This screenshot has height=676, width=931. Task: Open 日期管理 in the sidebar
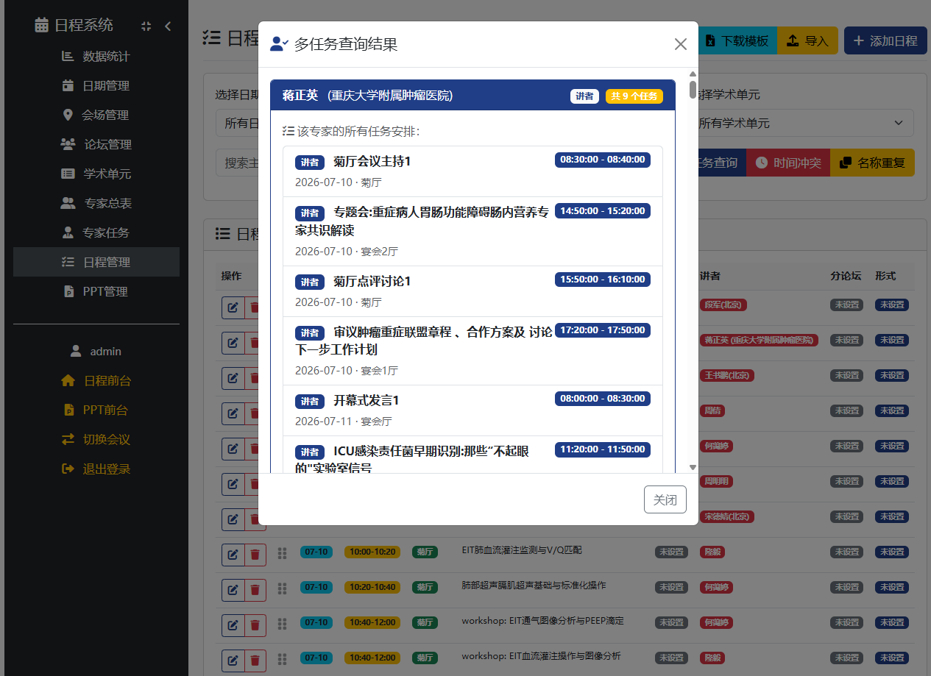(x=96, y=85)
